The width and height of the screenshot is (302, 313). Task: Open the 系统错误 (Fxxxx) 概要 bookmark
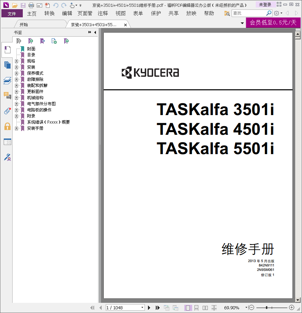(x=48, y=122)
